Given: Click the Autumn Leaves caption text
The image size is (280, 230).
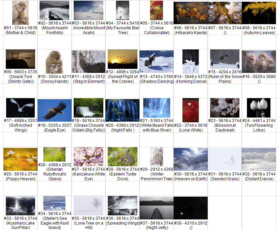Looking at the screenshot, I should (259, 33).
